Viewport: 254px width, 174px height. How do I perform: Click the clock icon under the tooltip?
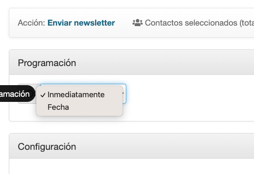[30, 94]
